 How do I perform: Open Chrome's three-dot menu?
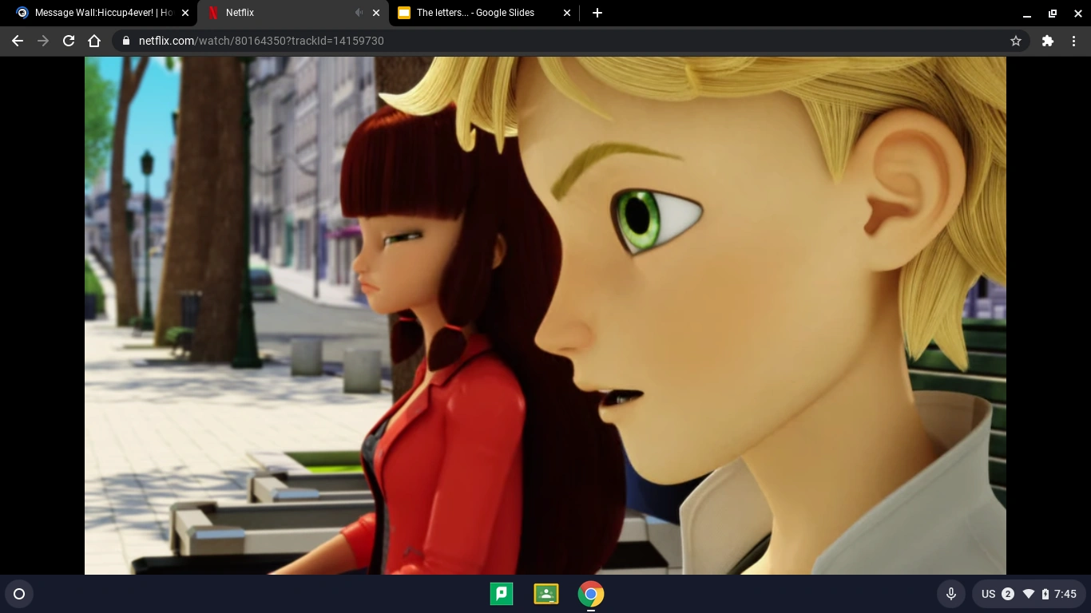(x=1074, y=41)
